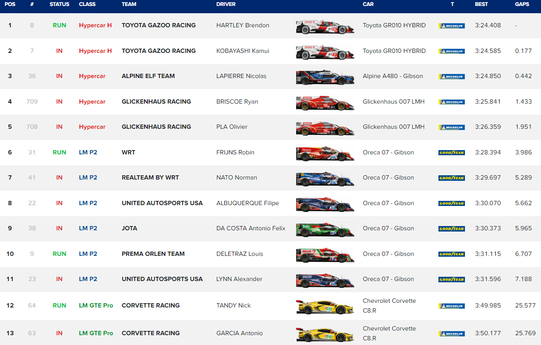Viewport: 541px width, 345px height.
Task: Click the Goodyear logo in JOTA row
Action: pos(451,229)
